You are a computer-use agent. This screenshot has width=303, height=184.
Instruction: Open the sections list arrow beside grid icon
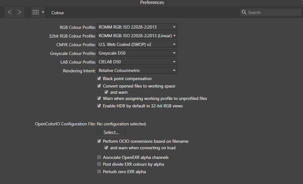[x=43, y=12]
